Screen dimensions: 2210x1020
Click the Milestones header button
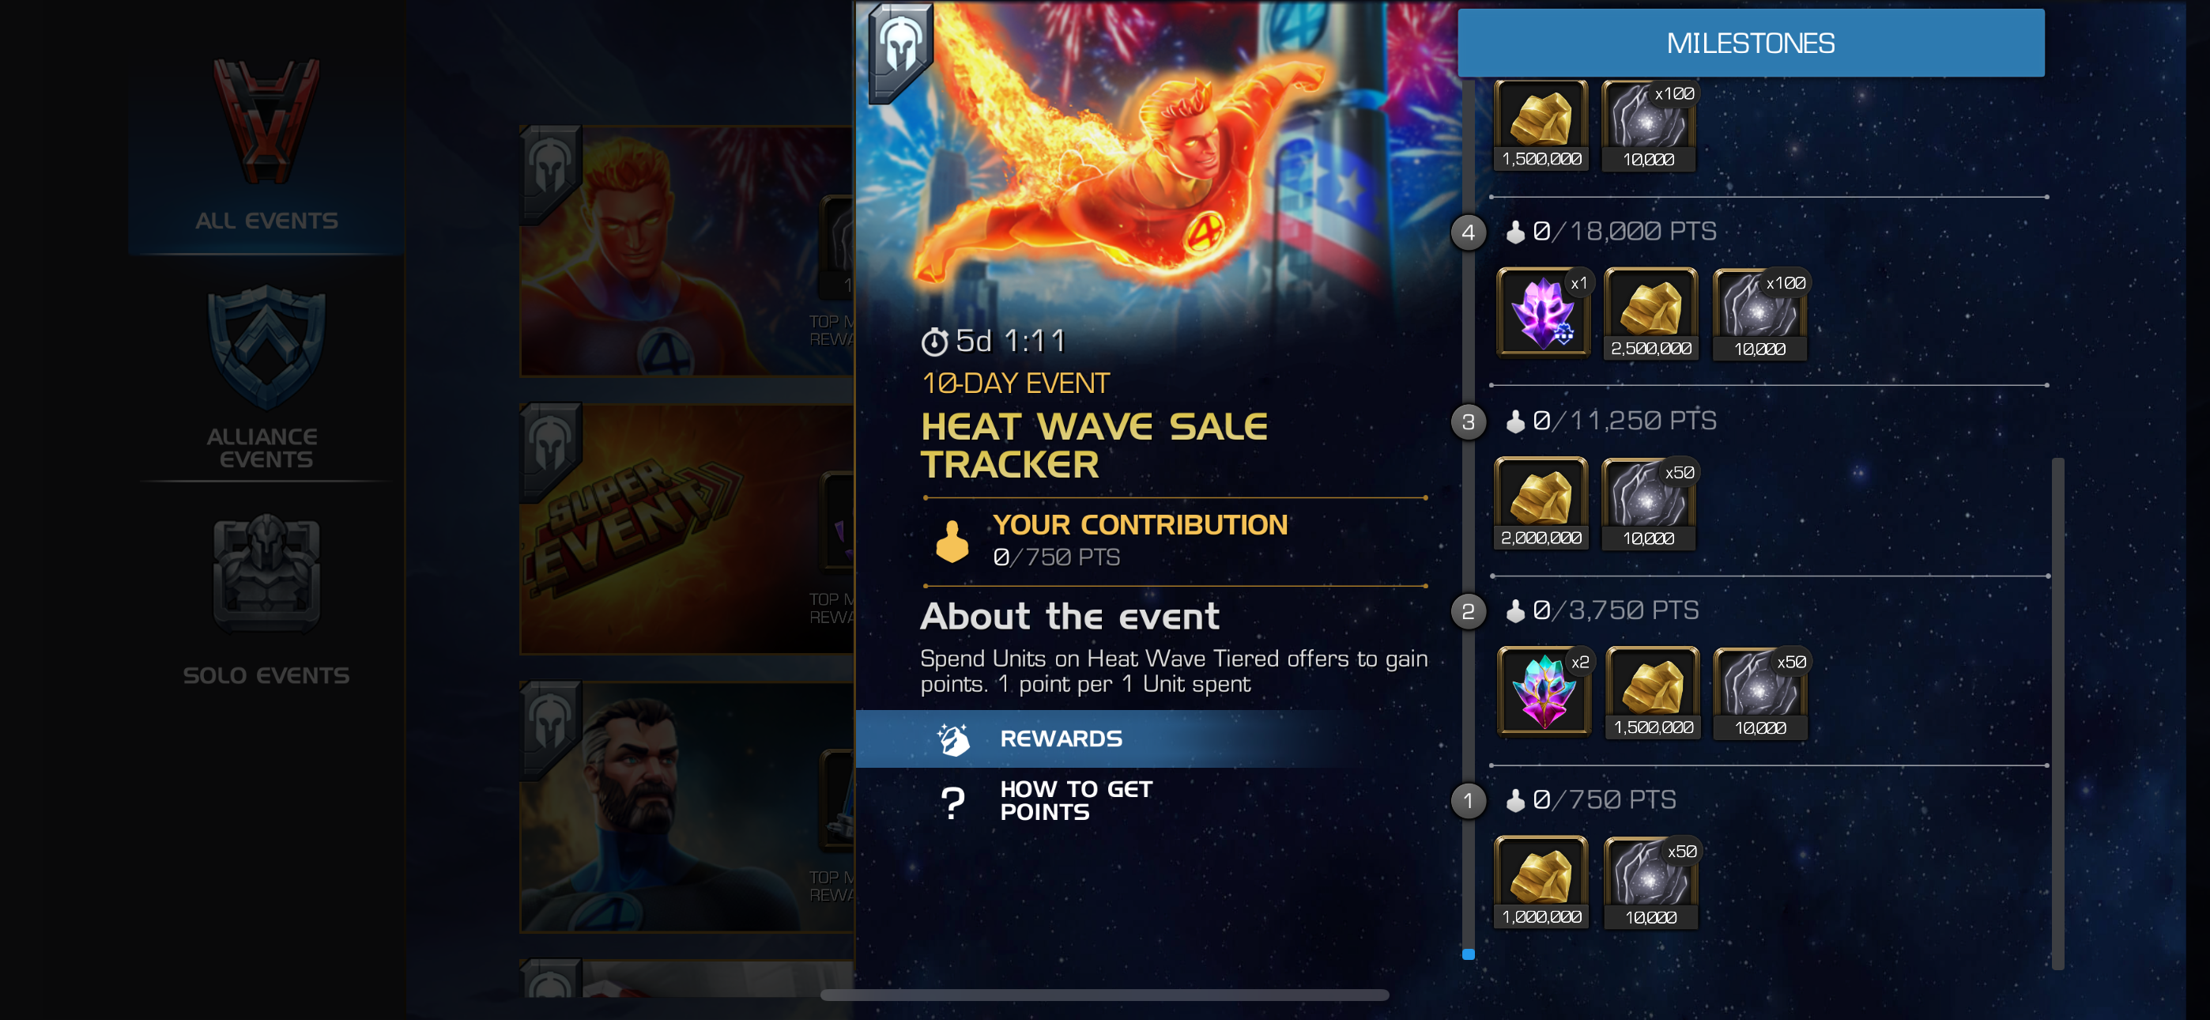click(1750, 43)
